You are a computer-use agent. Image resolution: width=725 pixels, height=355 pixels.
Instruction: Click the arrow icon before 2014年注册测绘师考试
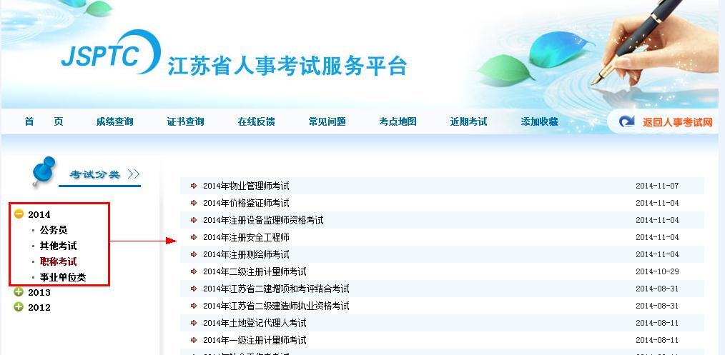click(194, 254)
